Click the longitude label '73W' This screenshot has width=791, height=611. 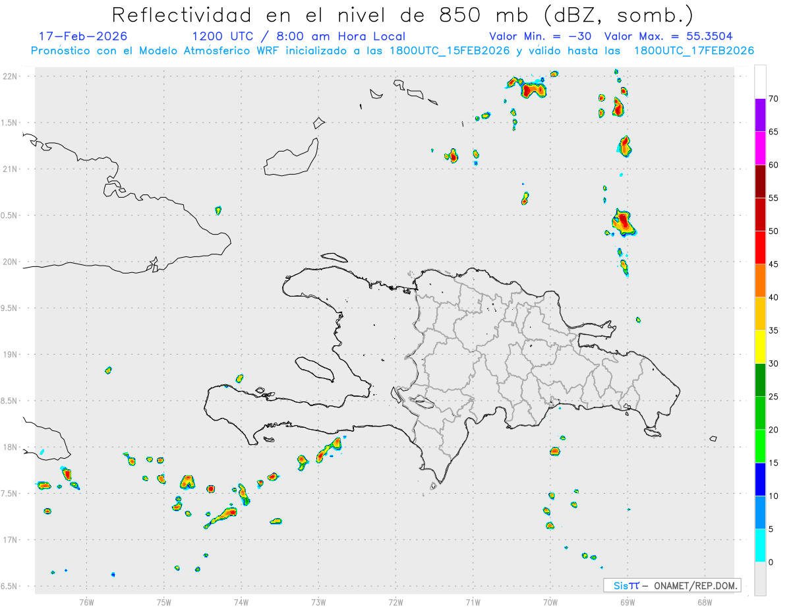[x=318, y=601]
